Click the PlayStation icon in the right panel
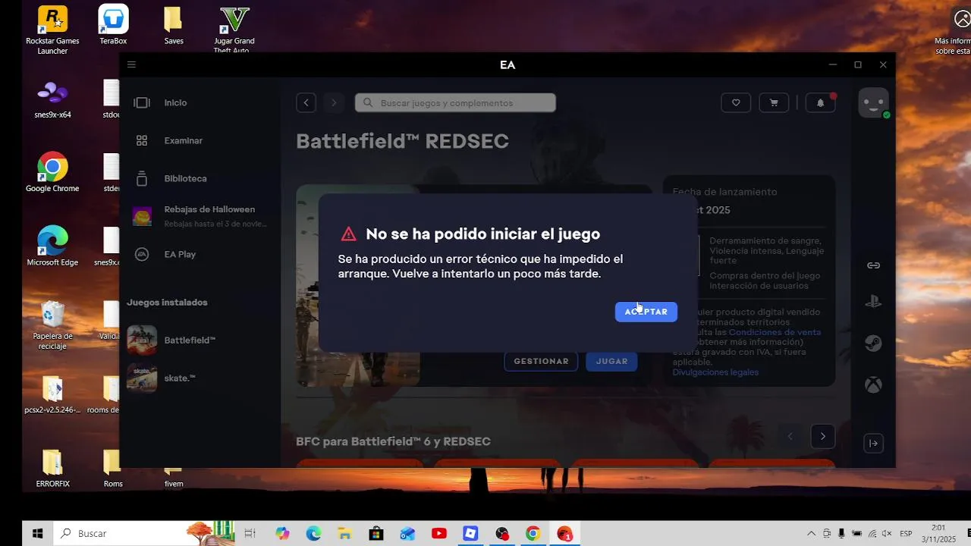The width and height of the screenshot is (971, 546). click(873, 302)
